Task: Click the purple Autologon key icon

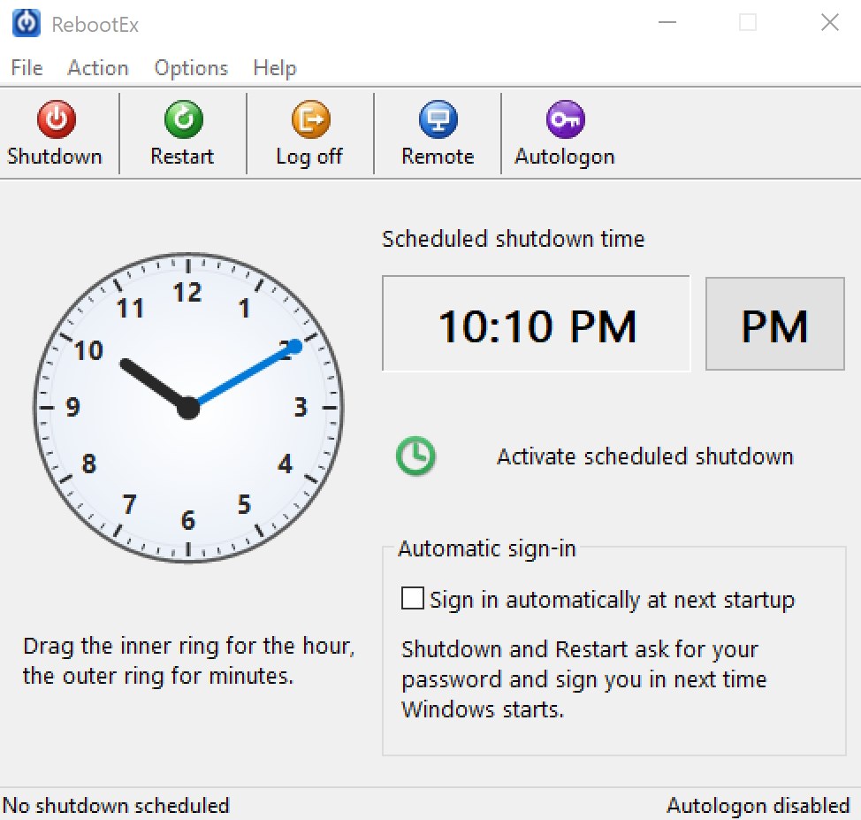Action: coord(566,119)
